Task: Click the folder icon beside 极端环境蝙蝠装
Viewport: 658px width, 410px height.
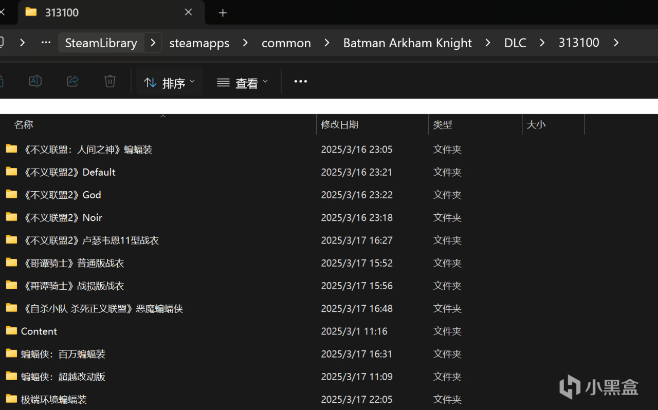Action: [11, 399]
